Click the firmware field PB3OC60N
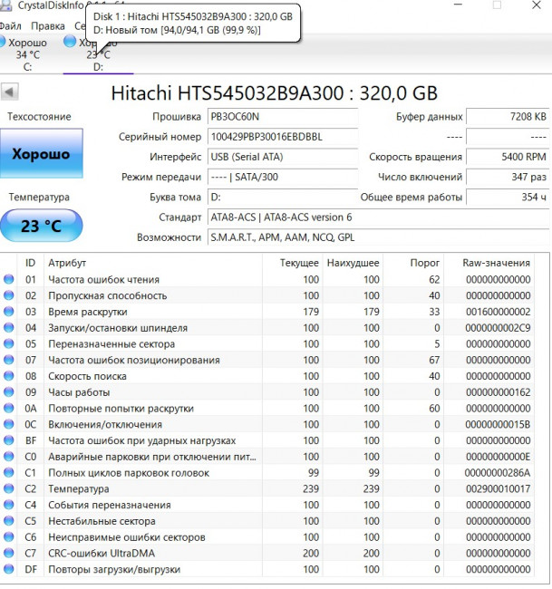Image resolution: width=552 pixels, height=589 pixels. 283,117
